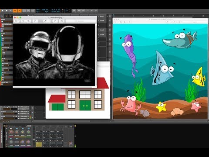Viewport: 209px width, 157px height.
Task: Click the Record button in Bitwig transport
Action: [x=7, y=11]
